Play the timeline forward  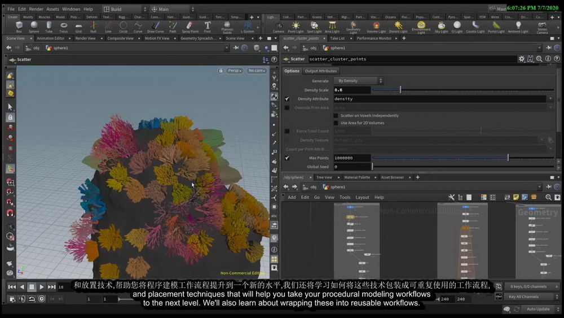click(x=42, y=287)
